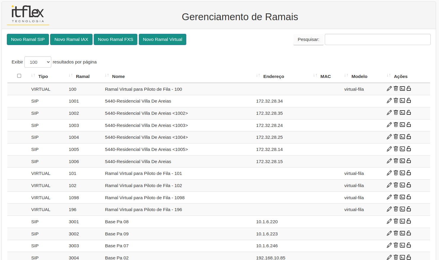
Task: Edit extension 100 with pencil icon
Action: pos(389,89)
